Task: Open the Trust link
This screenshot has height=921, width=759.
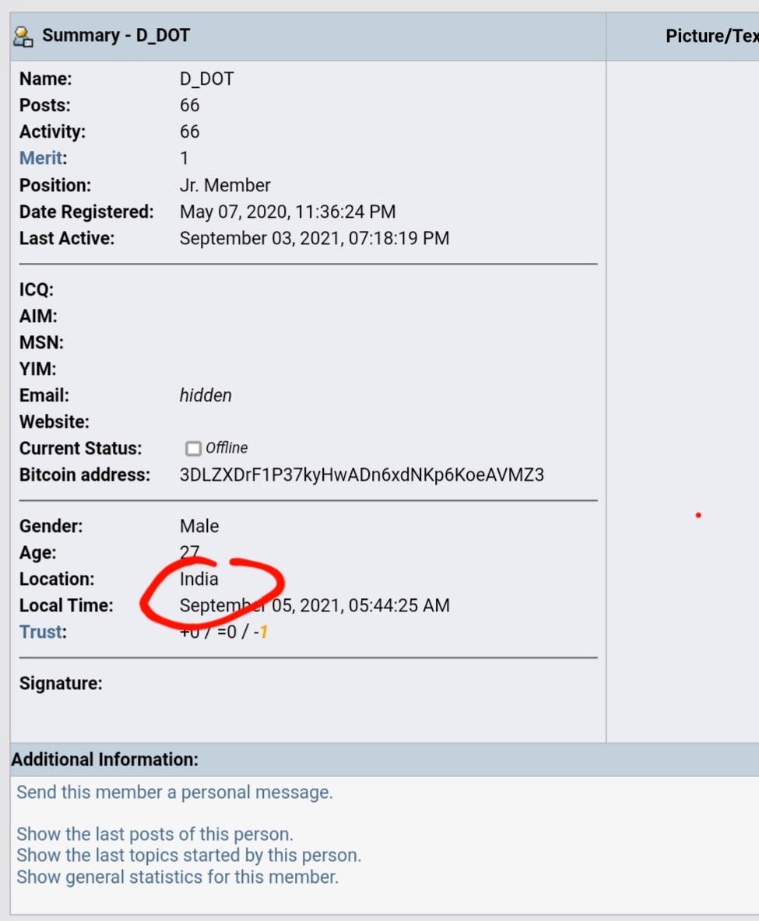Action: point(40,632)
